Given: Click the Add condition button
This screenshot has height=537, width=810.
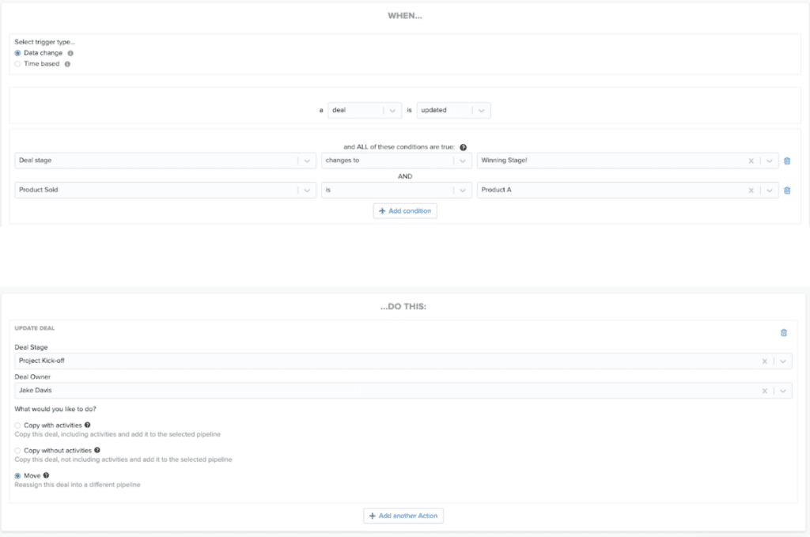Looking at the screenshot, I should 405,210.
